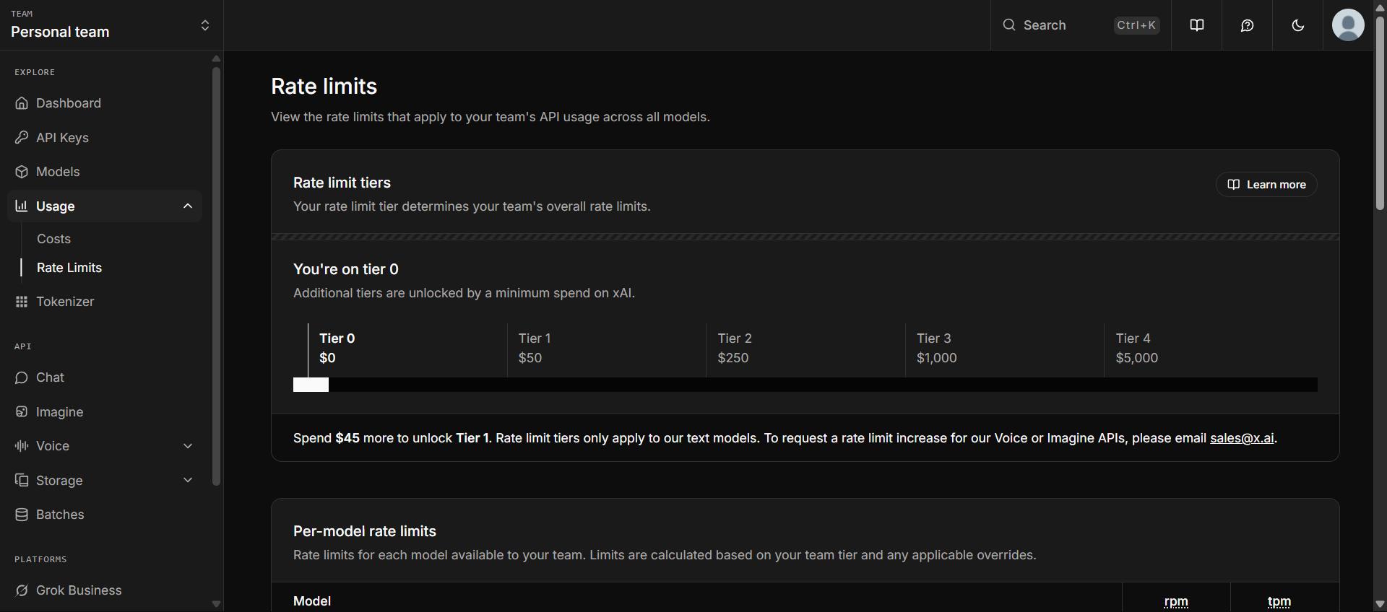This screenshot has height=612, width=1387.
Task: Click the Model column header
Action: pos(312,601)
